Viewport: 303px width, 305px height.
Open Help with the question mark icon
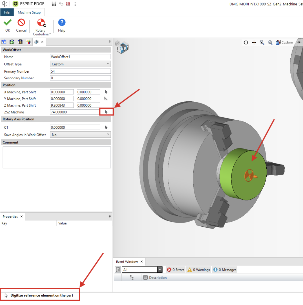pos(62,23)
